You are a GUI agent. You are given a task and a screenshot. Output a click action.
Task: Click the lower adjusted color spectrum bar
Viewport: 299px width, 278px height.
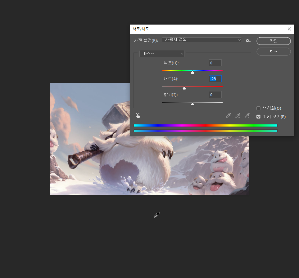point(205,131)
